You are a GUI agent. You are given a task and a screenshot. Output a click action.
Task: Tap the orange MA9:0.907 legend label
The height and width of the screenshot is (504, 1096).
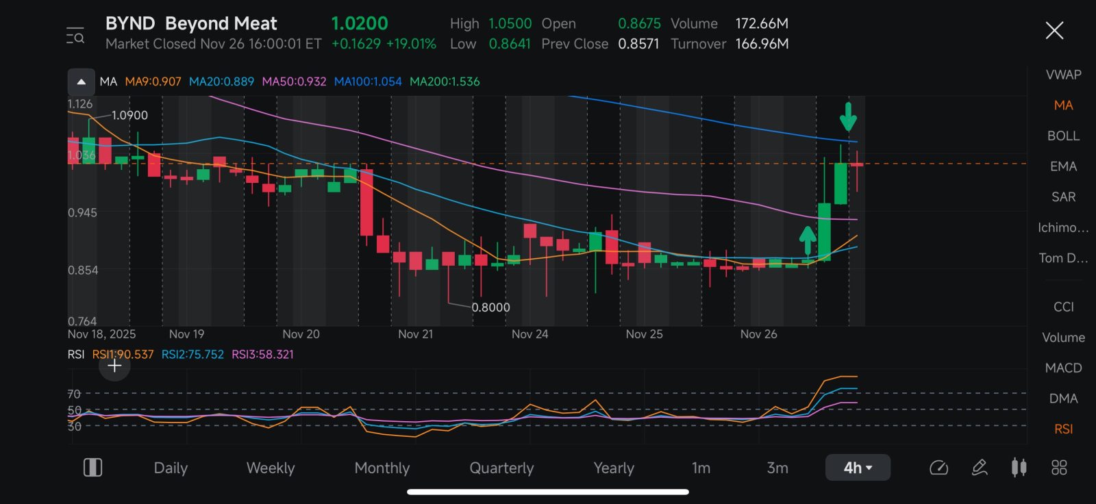pyautogui.click(x=153, y=81)
